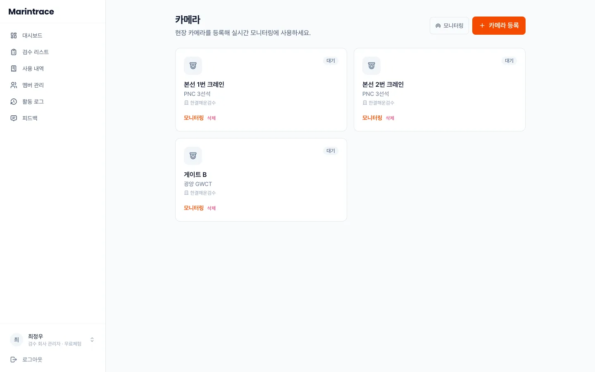The image size is (595, 372).
Task: Click the building icon under 본선 1번 크레인
Action: pyautogui.click(x=186, y=103)
